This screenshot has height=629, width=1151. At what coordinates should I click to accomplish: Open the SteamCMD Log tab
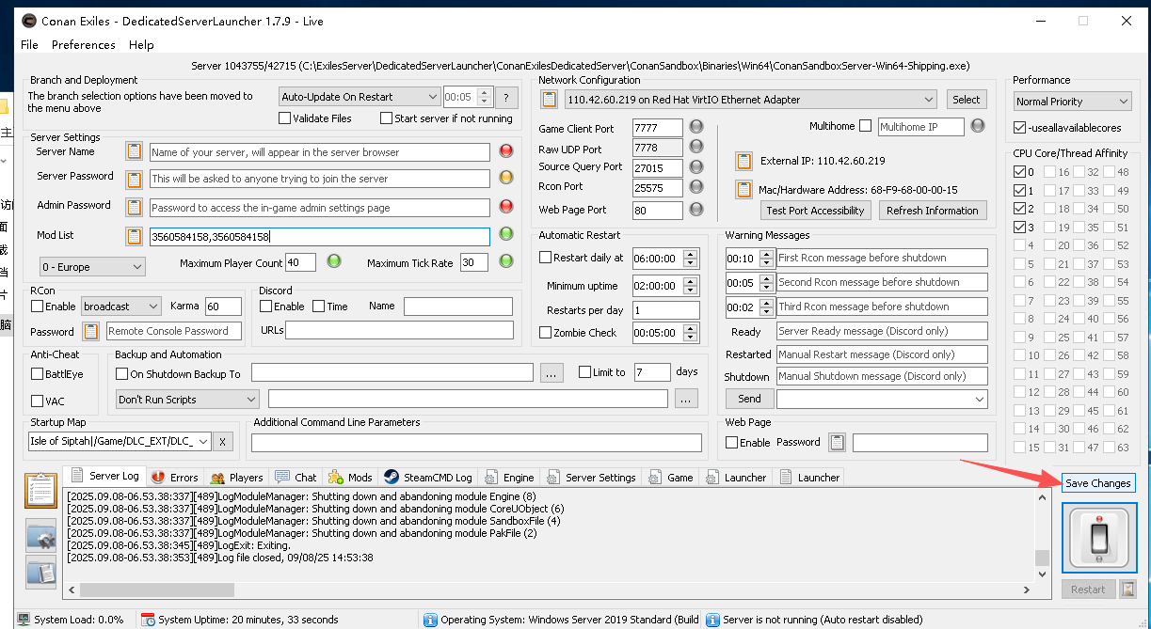pos(427,478)
